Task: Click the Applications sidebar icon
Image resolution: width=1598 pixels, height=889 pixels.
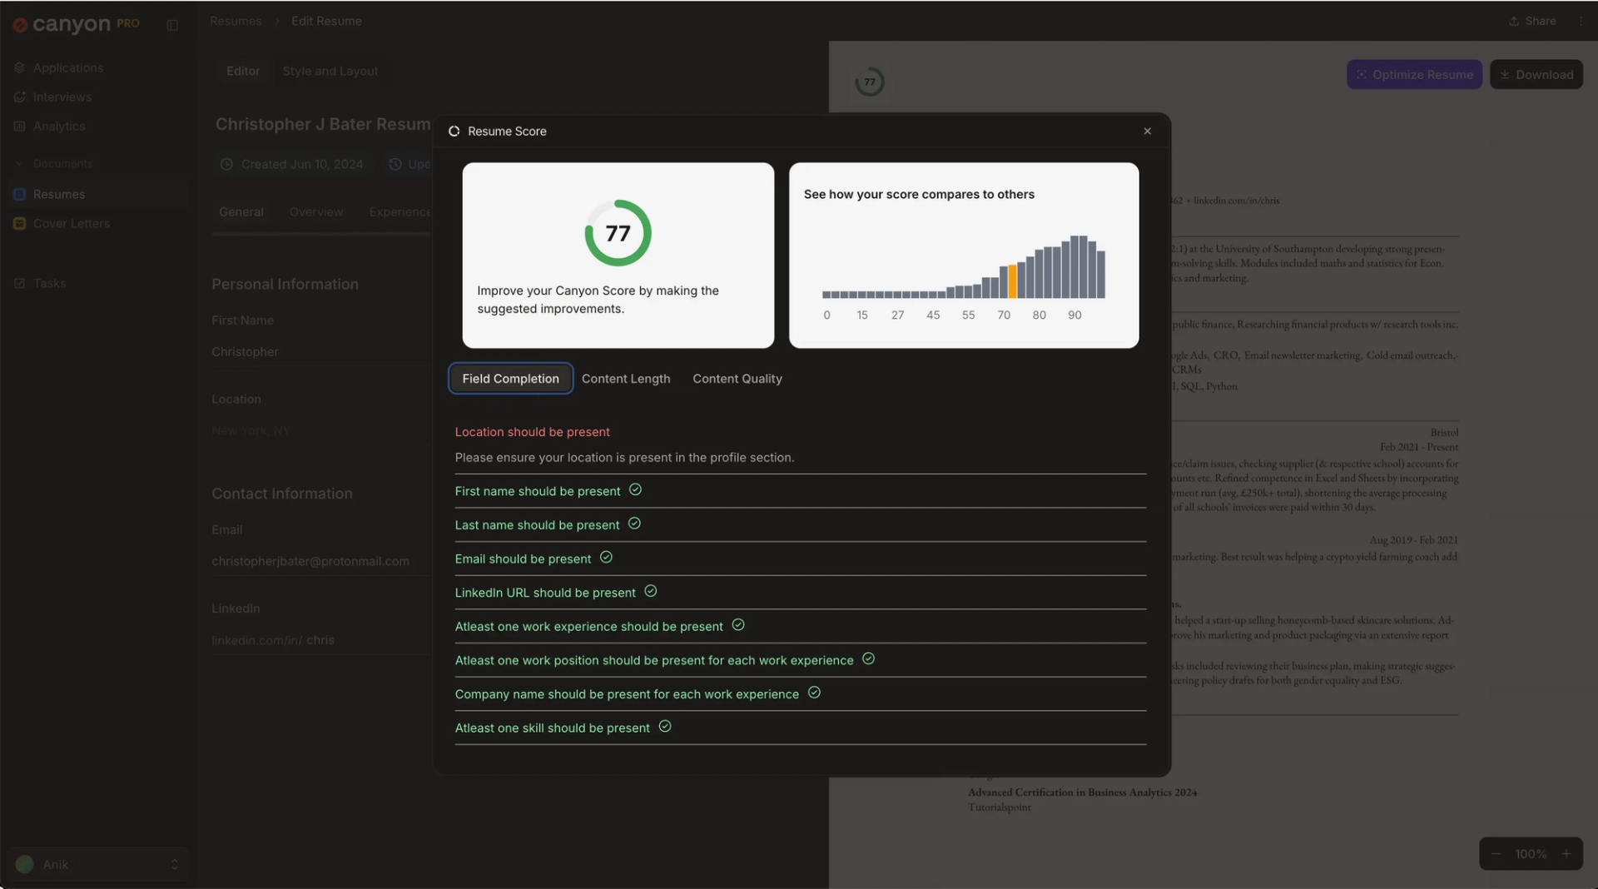Action: [20, 68]
